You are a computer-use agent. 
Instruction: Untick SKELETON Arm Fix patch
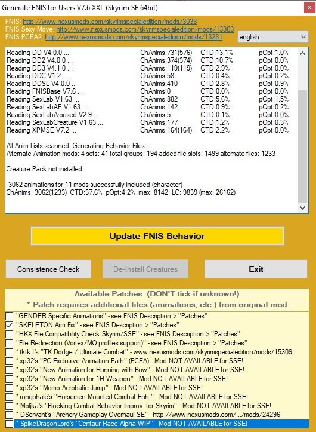click(x=10, y=325)
